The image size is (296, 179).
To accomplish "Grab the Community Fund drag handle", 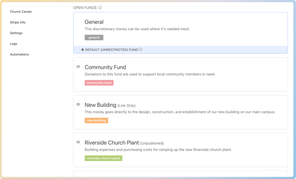I will tap(78, 67).
